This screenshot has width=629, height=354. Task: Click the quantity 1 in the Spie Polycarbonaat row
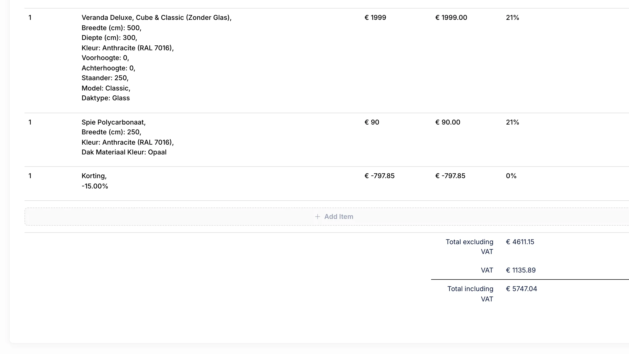click(x=30, y=122)
